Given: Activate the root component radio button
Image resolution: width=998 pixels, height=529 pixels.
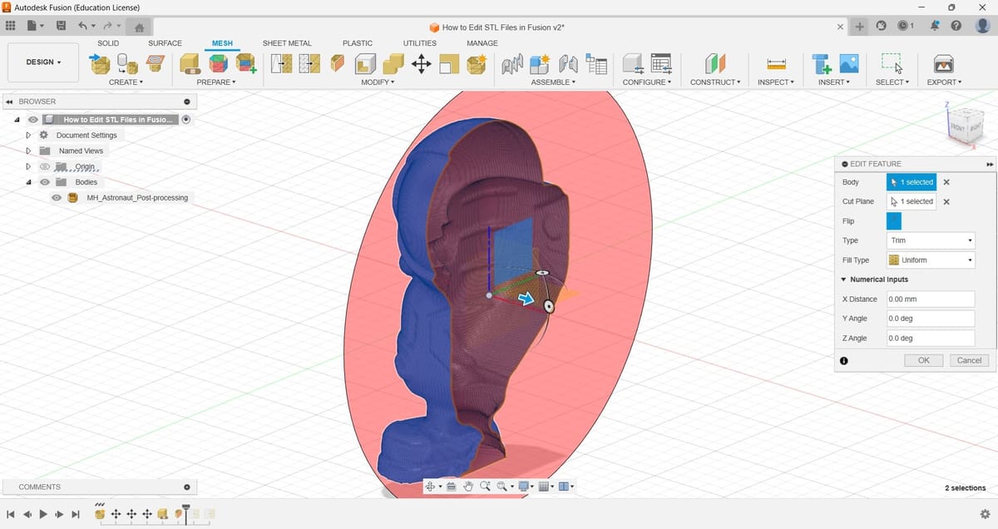Looking at the screenshot, I should click(185, 120).
